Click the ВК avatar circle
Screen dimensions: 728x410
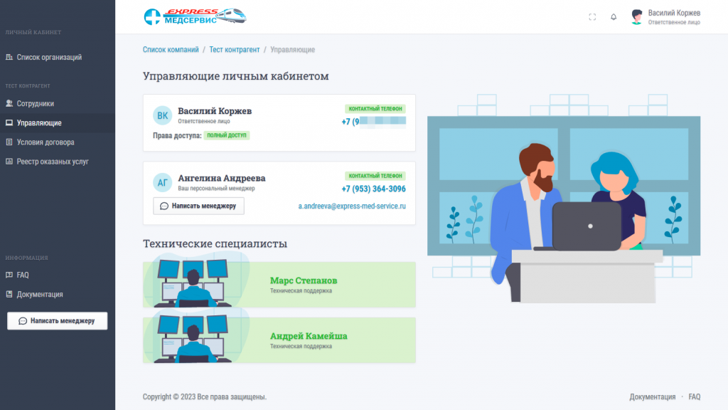[x=163, y=116]
